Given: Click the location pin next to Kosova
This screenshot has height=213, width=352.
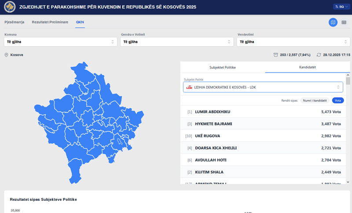Looking at the screenshot, I should (x=7, y=55).
